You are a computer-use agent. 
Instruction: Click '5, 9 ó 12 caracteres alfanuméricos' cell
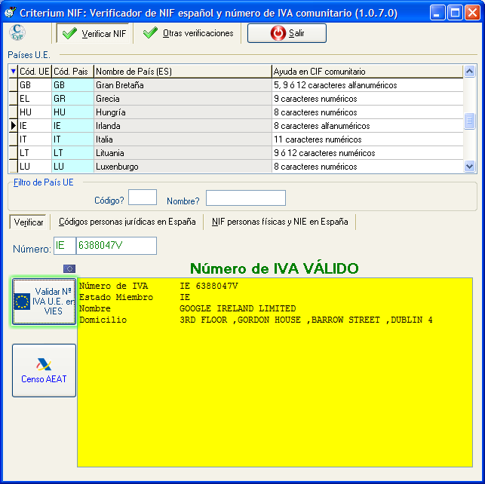tap(367, 85)
